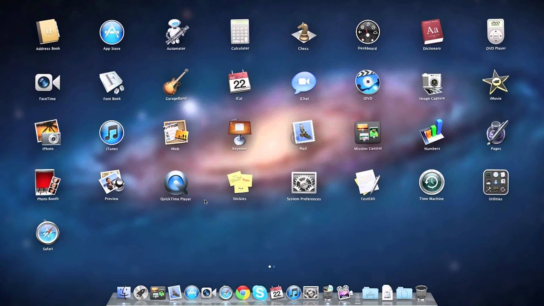Image resolution: width=544 pixels, height=306 pixels.
Task: Click System Preferences gear in the Dock
Action: pos(311,292)
